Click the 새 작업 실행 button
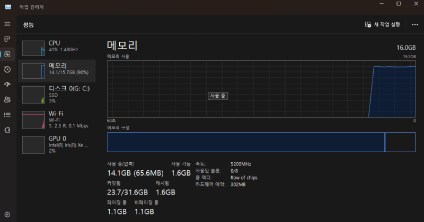Image resolution: width=424 pixels, height=222 pixels. (383, 24)
